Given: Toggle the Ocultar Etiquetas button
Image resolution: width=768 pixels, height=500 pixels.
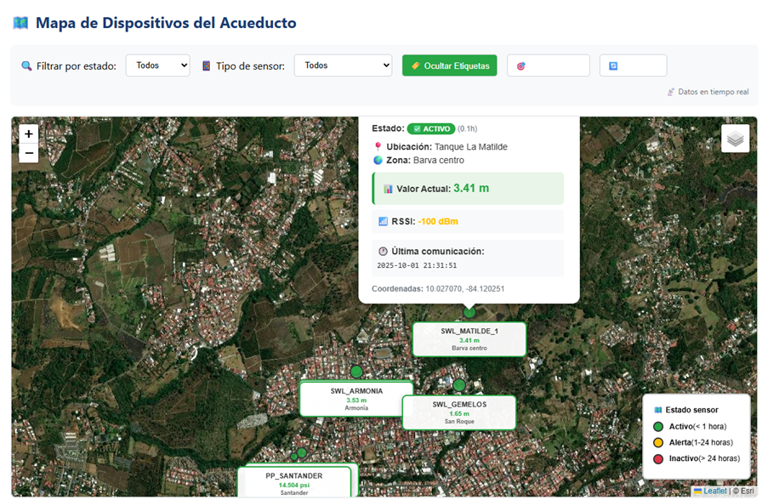Looking at the screenshot, I should coord(449,65).
